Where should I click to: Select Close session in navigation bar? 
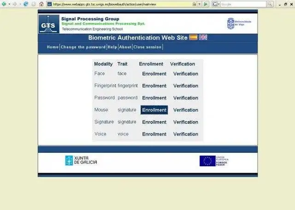pyautogui.click(x=147, y=47)
